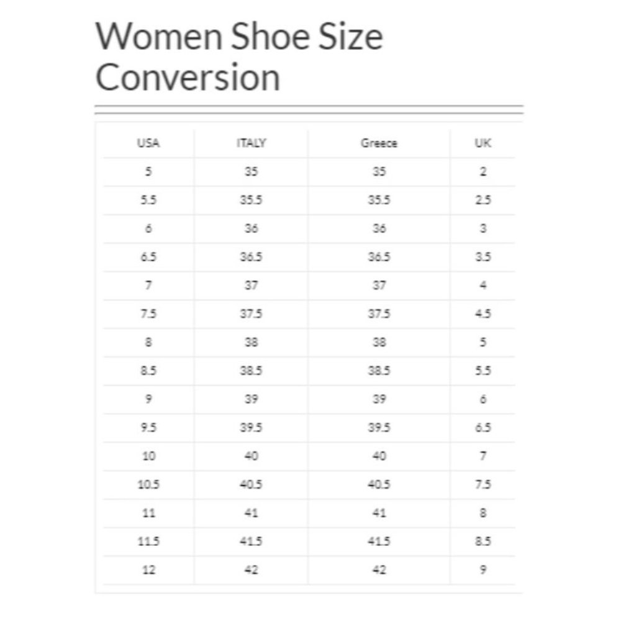
Task: Click the ITALY column header
Action: click(x=251, y=143)
